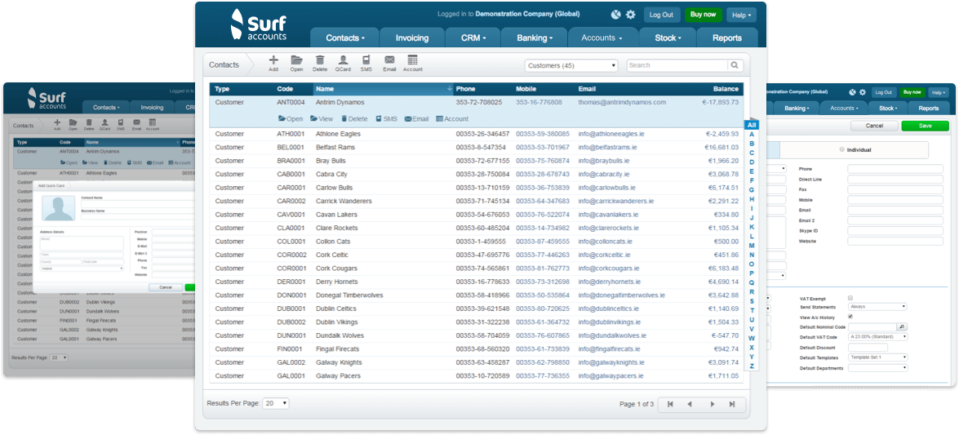Click the QCard icon in the left background window
This screenshot has height=435, width=959.
[104, 125]
